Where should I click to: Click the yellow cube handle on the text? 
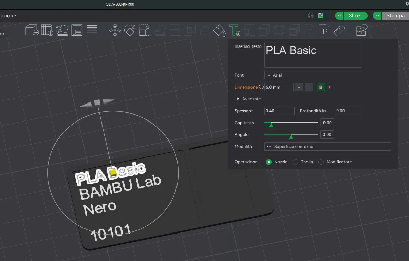click(113, 173)
